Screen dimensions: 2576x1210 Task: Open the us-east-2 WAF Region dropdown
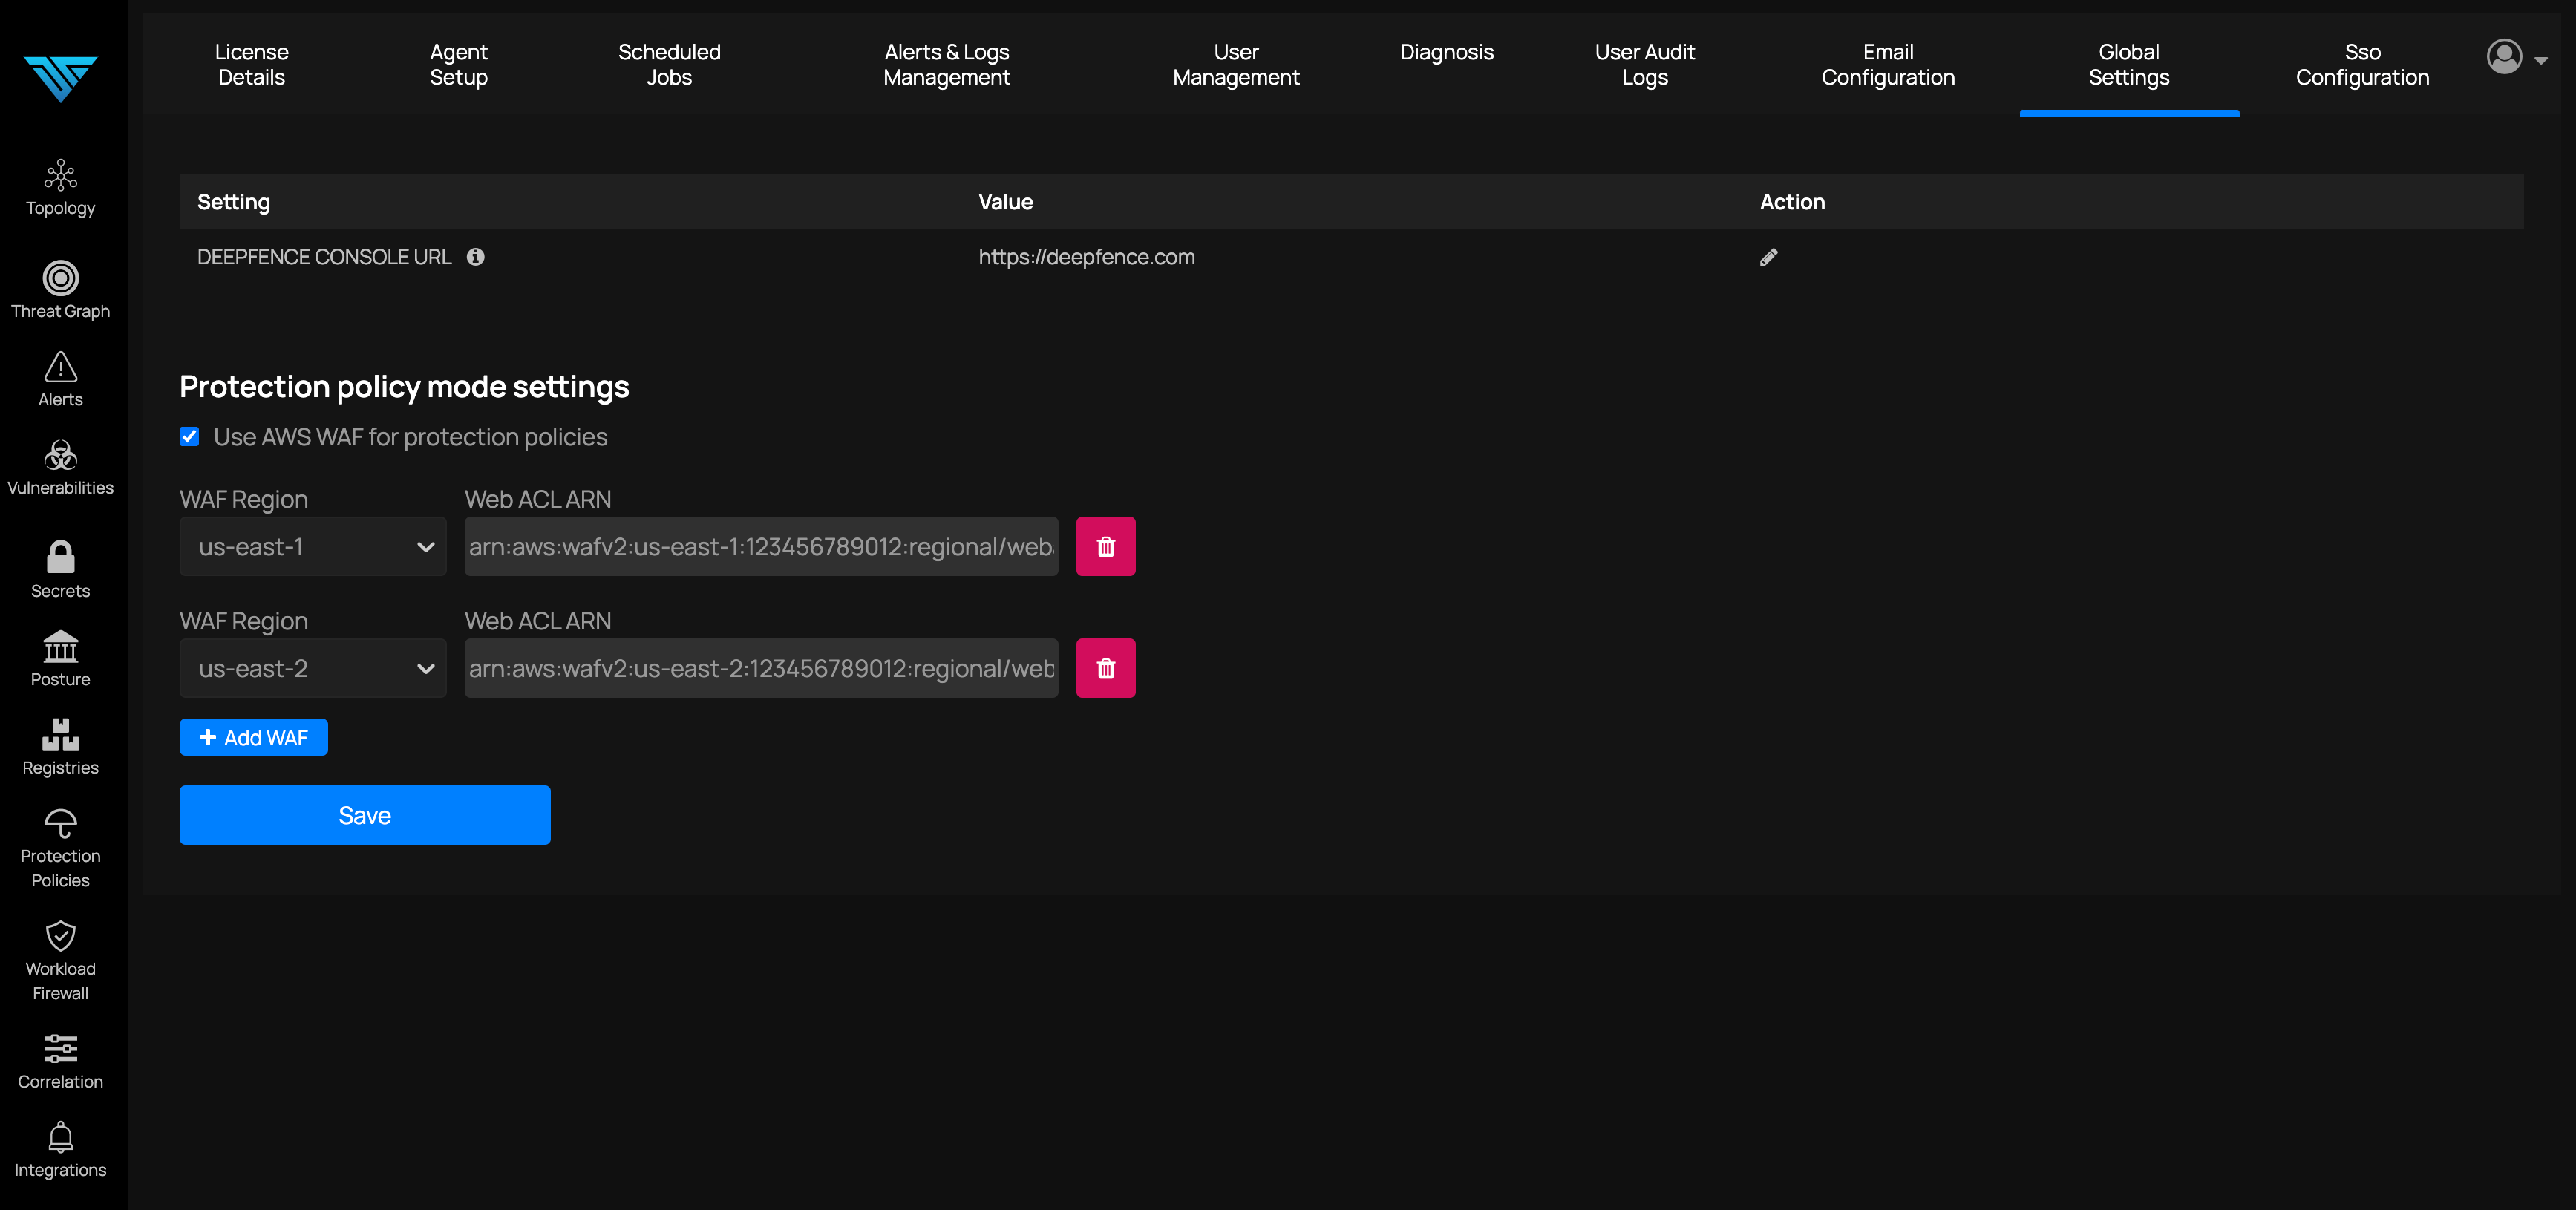pos(313,668)
